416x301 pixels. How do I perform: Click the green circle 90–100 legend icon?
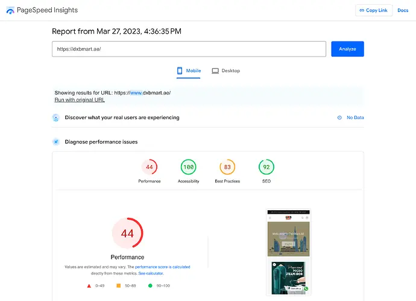pos(150,285)
